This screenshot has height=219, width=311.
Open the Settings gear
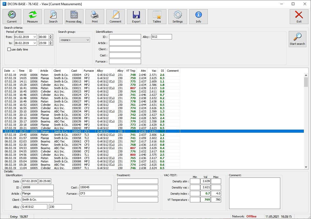[178, 17]
